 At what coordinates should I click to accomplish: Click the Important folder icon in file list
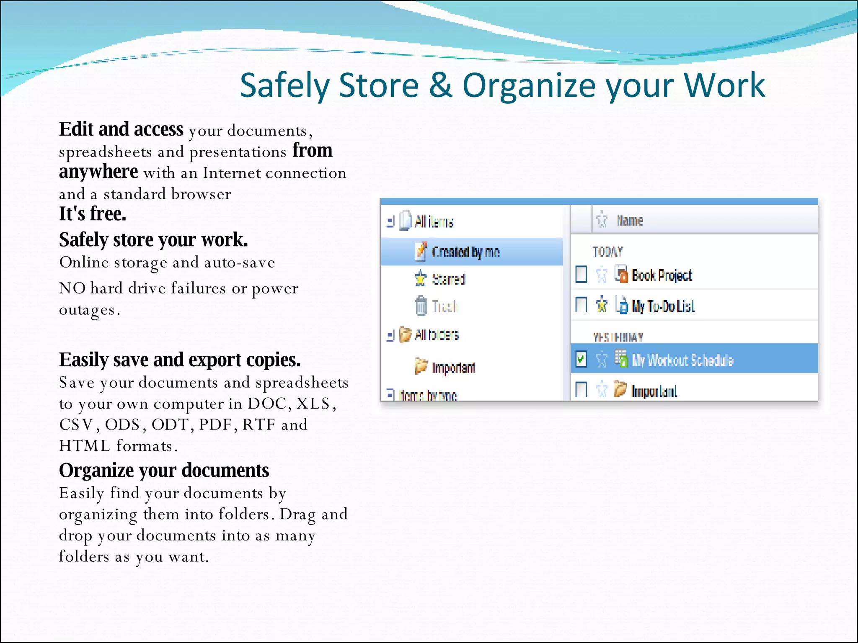620,389
